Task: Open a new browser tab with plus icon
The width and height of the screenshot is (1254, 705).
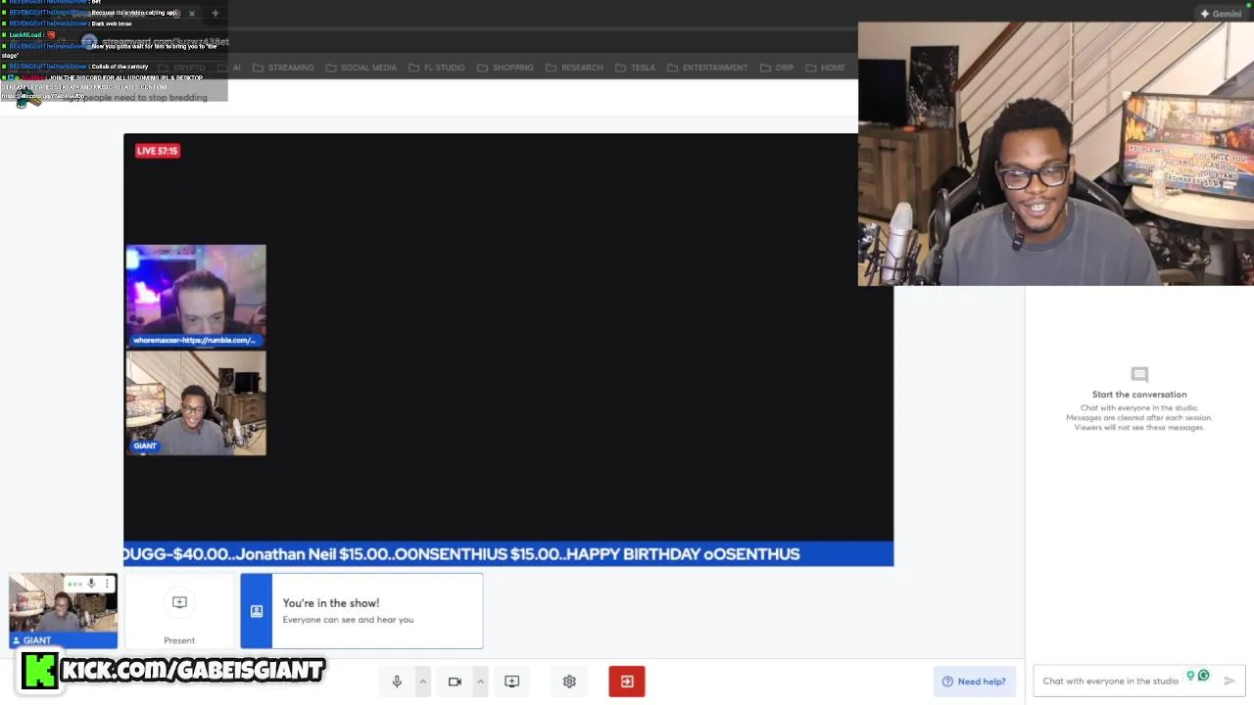Action: tap(215, 14)
